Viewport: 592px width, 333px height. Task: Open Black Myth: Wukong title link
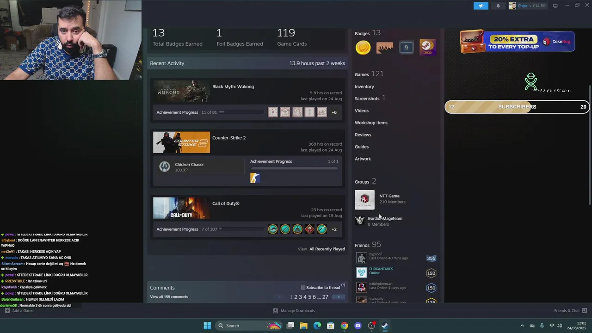point(233,86)
